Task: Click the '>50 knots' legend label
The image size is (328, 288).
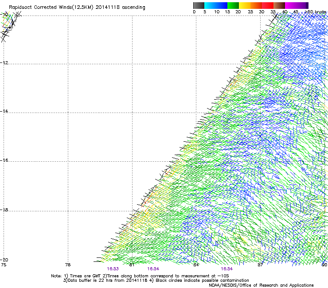Action: click(x=315, y=12)
